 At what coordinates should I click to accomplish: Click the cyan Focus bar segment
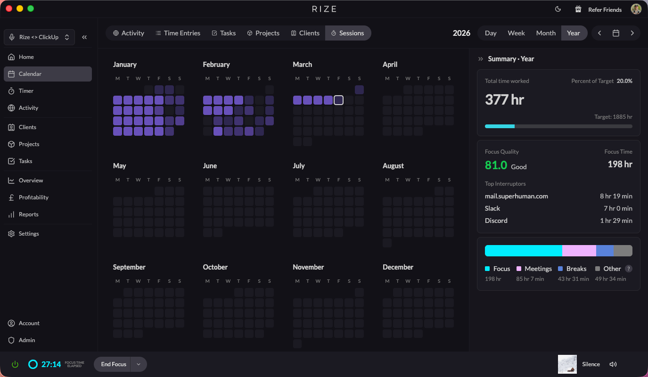pos(523,251)
